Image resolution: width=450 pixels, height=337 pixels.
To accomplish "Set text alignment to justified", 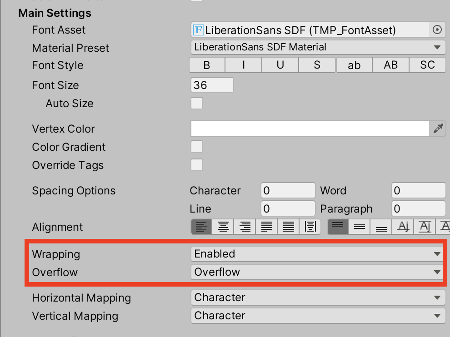I will pos(267,226).
